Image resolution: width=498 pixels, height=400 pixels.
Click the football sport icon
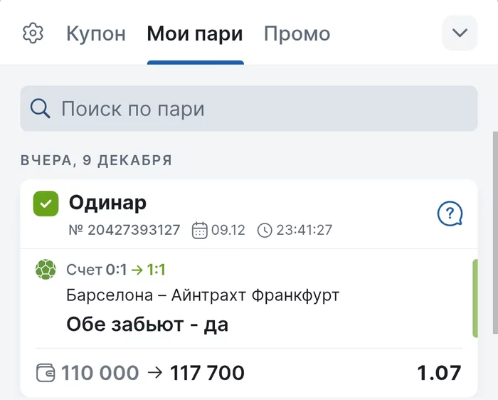click(46, 270)
